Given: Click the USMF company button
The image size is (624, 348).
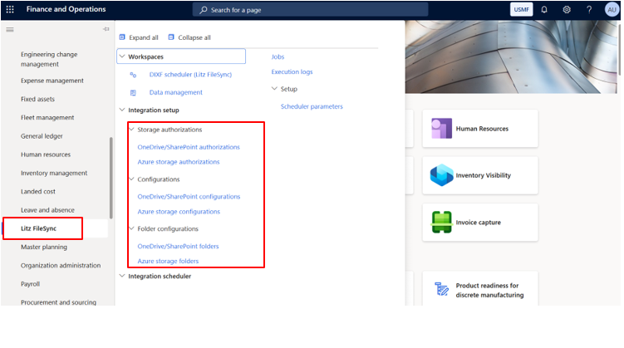Looking at the screenshot, I should (521, 9).
